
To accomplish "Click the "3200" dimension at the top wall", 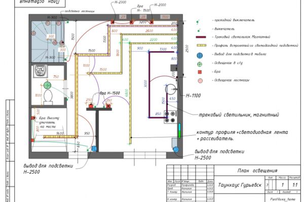I will (x=142, y=22).
